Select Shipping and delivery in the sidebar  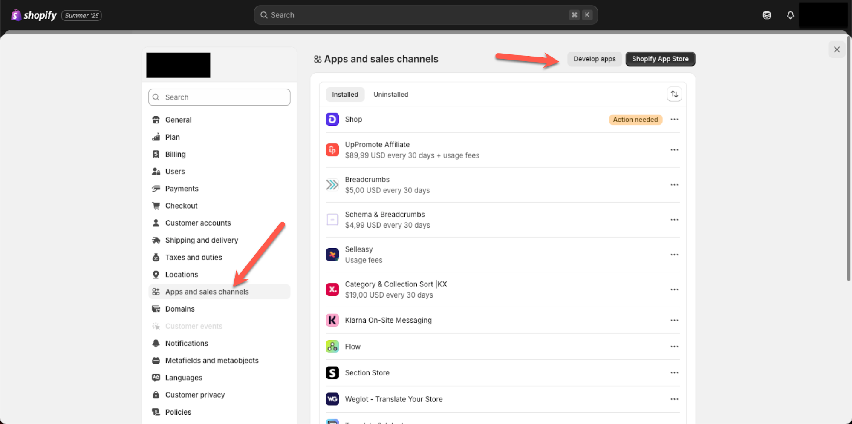[x=202, y=240]
